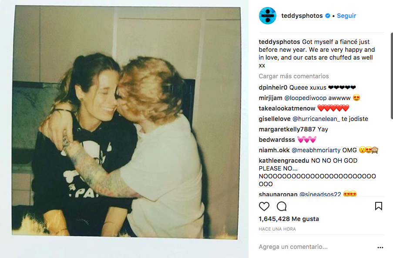Open the teddysphotos profile avatar
The image size is (393, 258).
pos(267,16)
